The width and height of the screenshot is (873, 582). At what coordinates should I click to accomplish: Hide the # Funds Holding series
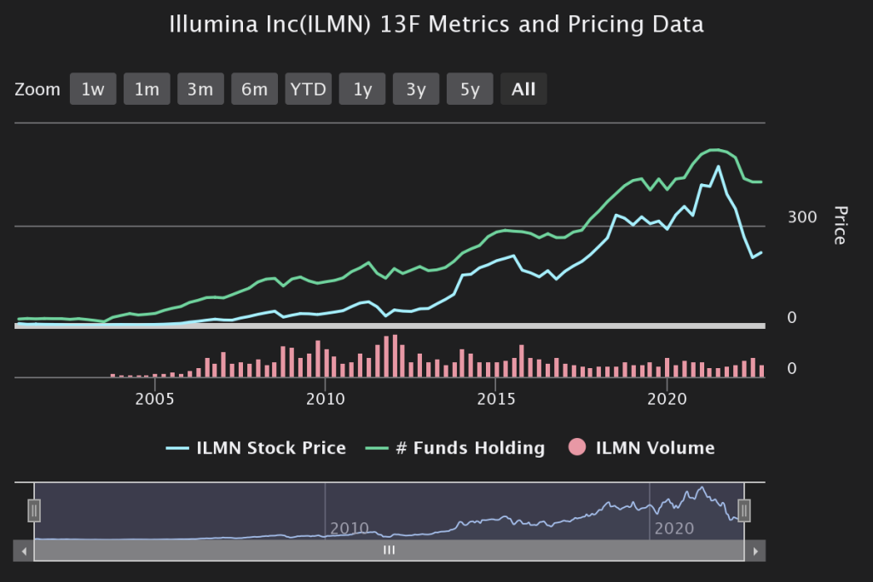(471, 448)
